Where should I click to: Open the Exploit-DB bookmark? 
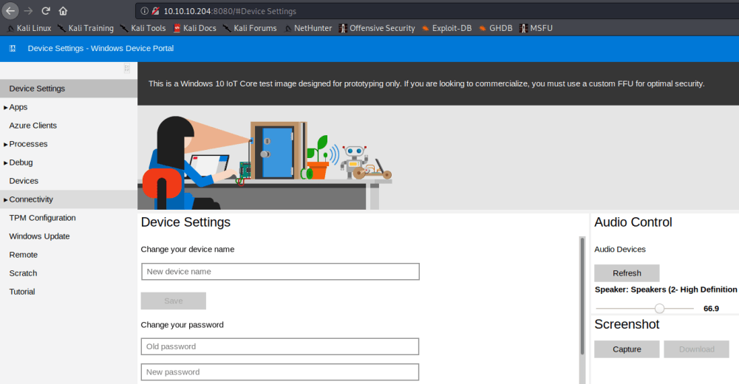pyautogui.click(x=447, y=28)
